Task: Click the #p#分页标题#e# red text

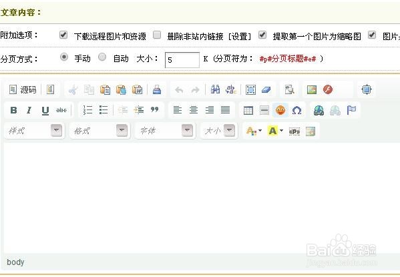Action: pyautogui.click(x=288, y=59)
